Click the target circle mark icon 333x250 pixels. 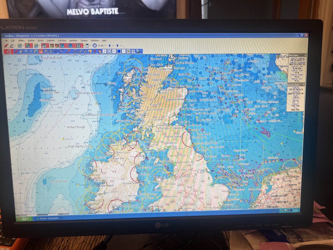click(109, 51)
